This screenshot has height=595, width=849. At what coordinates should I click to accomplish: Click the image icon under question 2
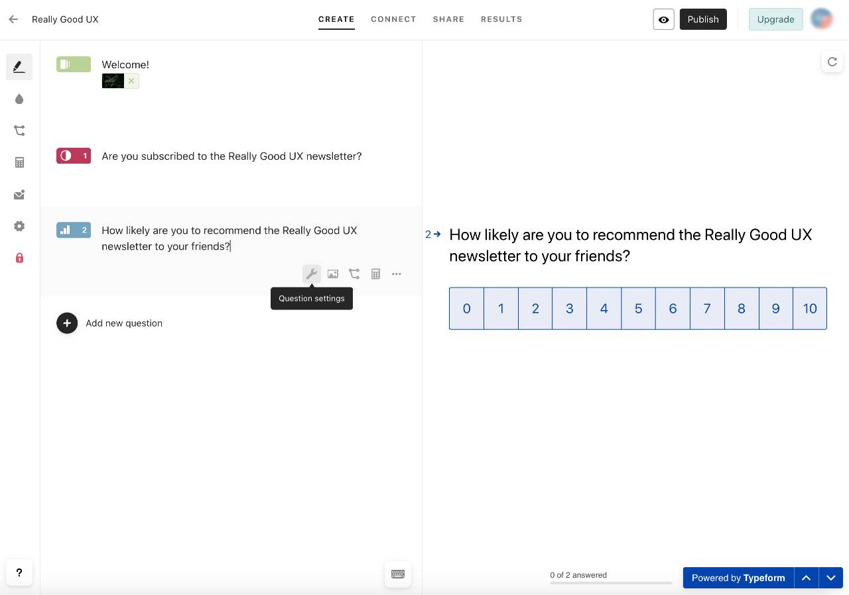pyautogui.click(x=333, y=274)
